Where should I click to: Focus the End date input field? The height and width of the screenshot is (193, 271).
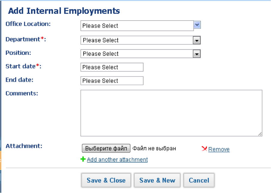112,81
